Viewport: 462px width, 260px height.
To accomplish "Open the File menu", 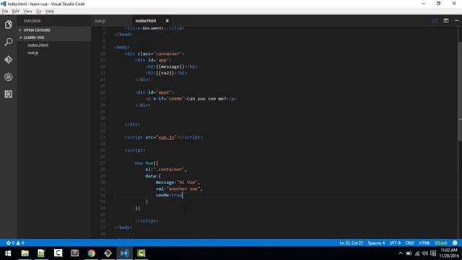I will tap(5, 12).
